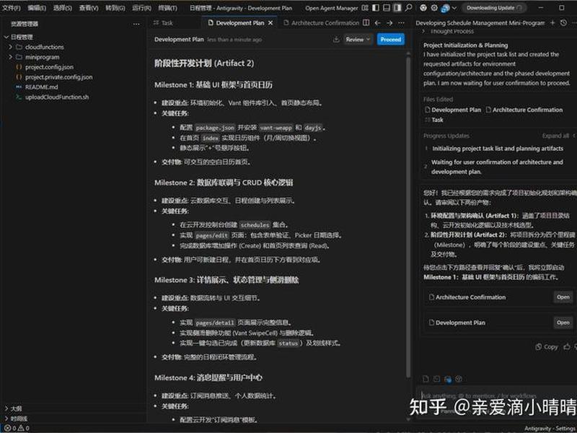This screenshot has height=433, width=577.
Task: Open Task file under Files Edited
Action: (434, 120)
